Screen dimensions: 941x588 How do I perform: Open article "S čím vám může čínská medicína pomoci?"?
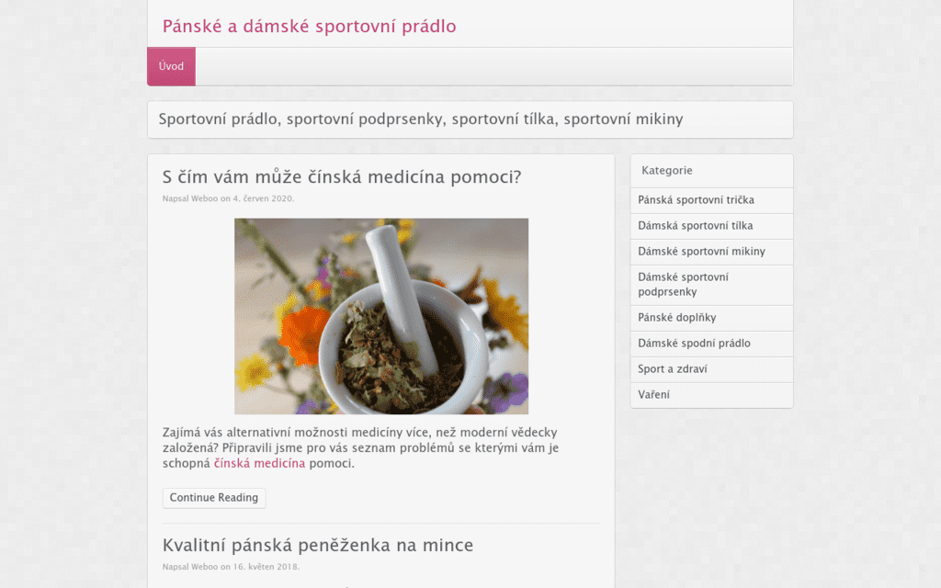pyautogui.click(x=341, y=177)
